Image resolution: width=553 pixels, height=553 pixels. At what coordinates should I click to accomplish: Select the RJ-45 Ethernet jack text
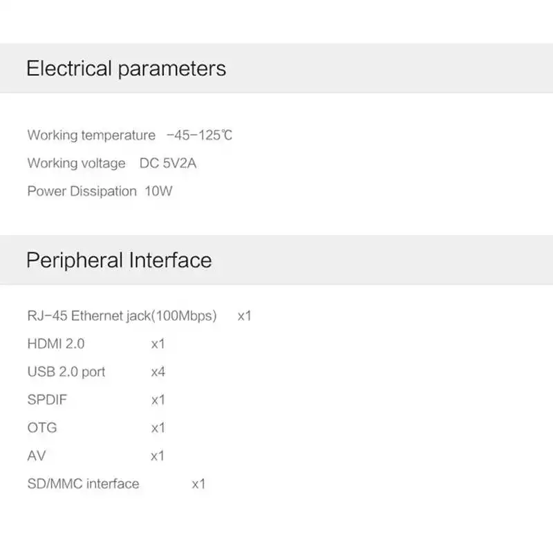(x=122, y=316)
